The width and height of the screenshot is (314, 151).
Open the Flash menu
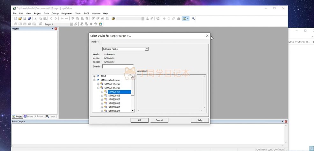tap(46, 13)
